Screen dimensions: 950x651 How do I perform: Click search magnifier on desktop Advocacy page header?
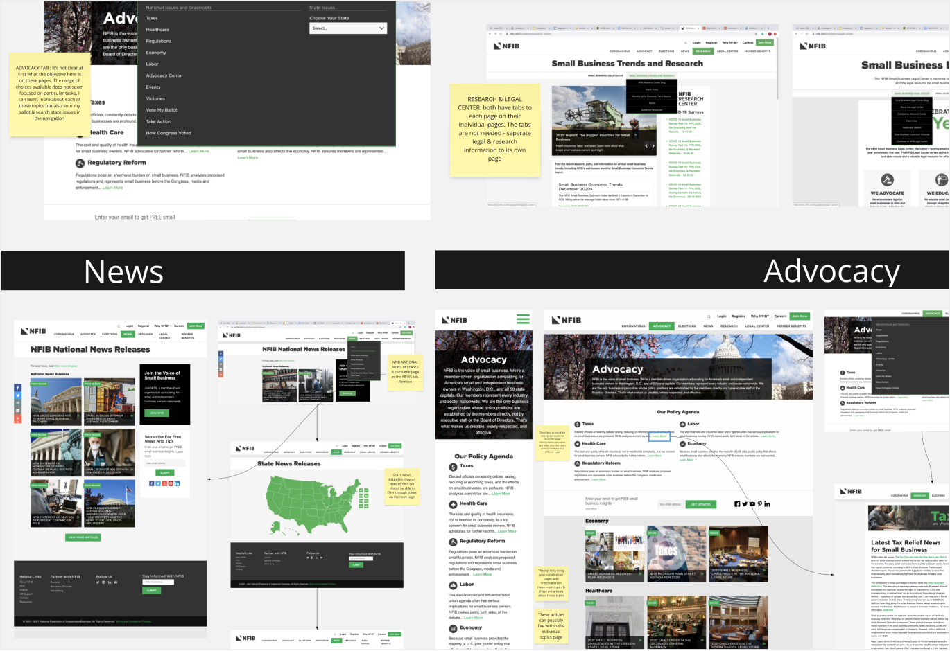tap(709, 316)
